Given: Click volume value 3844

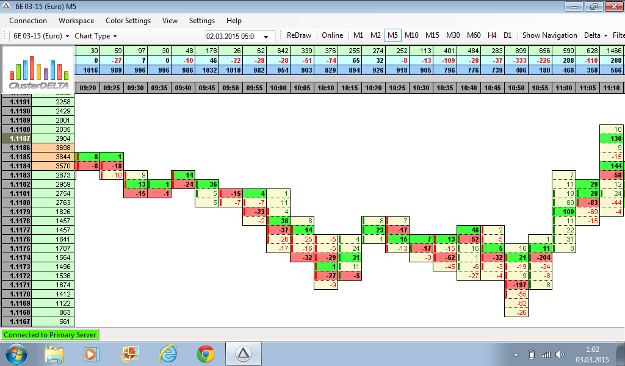Looking at the screenshot, I should tap(53, 157).
